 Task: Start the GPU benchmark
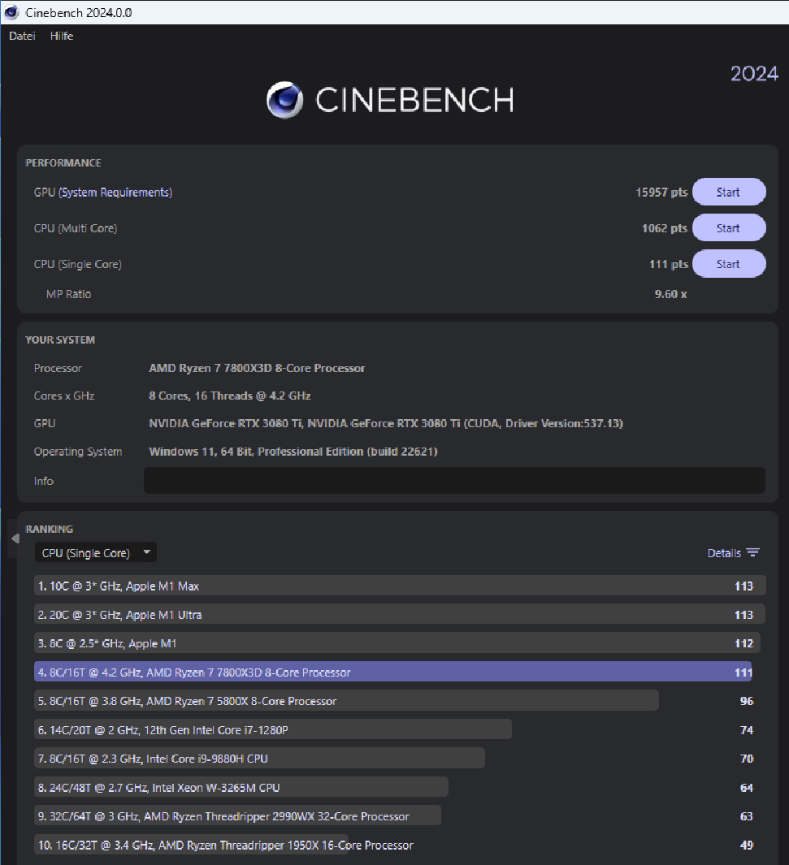729,192
